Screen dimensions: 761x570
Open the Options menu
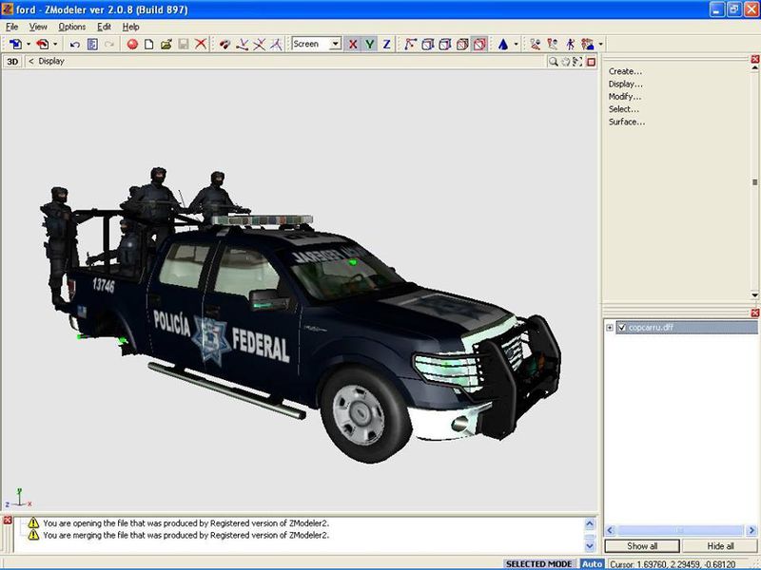72,28
